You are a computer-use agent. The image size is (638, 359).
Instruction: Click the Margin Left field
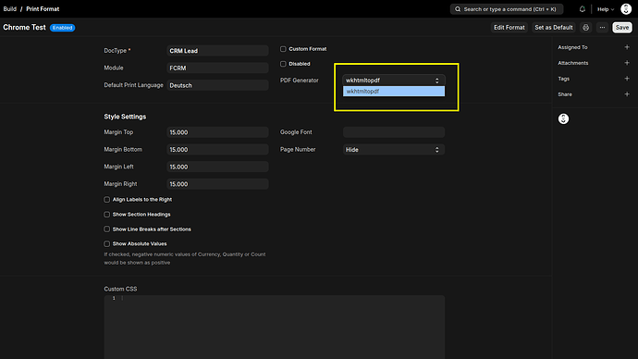pos(217,167)
